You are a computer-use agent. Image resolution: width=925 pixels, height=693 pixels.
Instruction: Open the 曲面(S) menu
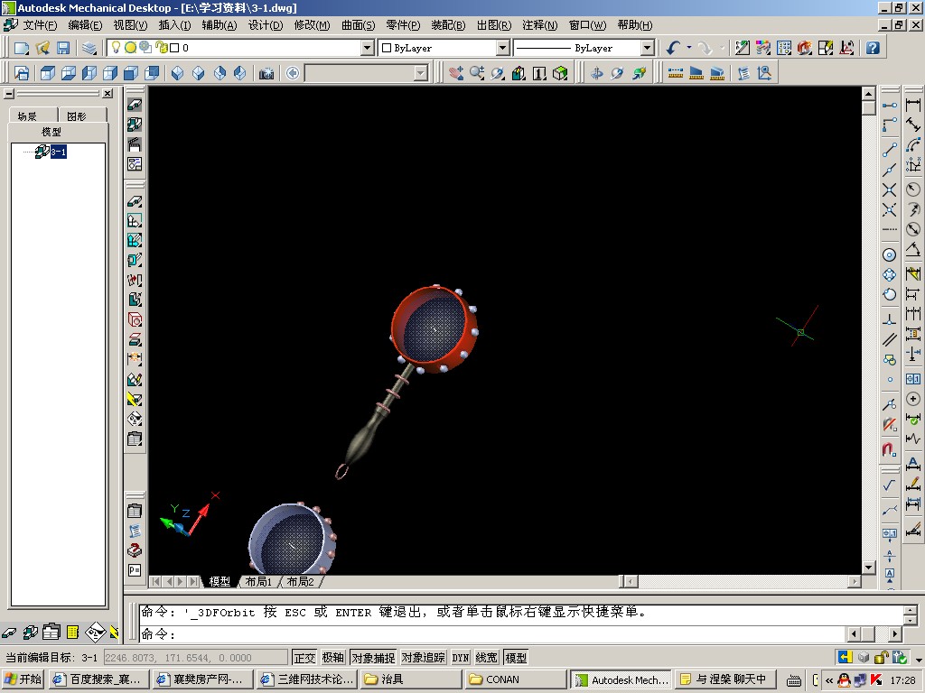point(358,24)
